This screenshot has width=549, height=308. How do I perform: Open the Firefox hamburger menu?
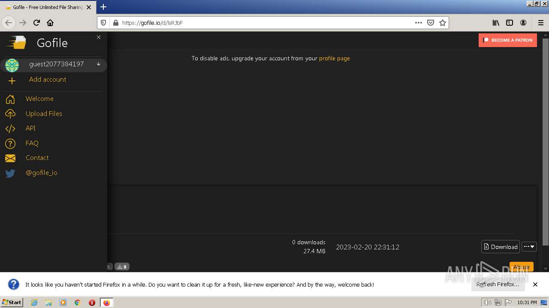(540, 23)
